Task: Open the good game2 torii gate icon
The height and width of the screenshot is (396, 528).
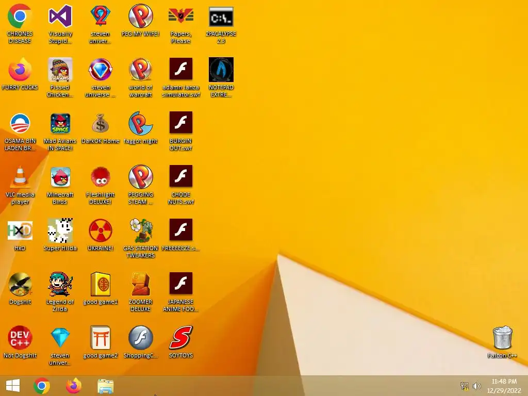Action: [x=101, y=338]
